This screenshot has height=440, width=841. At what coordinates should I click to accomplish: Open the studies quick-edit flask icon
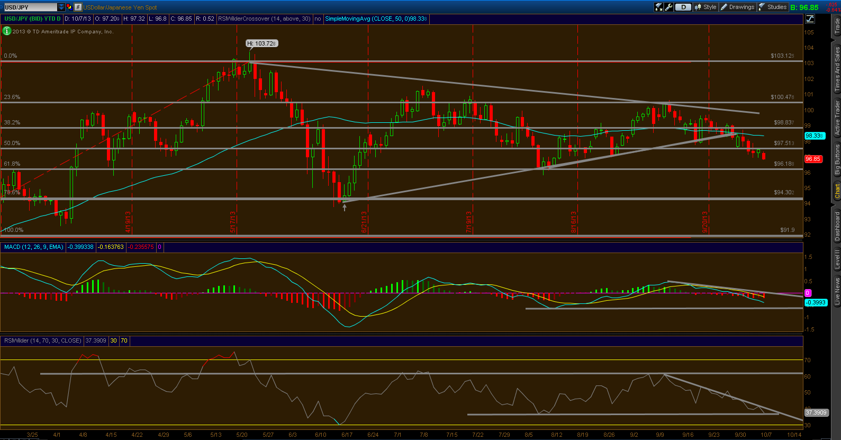tap(659, 7)
